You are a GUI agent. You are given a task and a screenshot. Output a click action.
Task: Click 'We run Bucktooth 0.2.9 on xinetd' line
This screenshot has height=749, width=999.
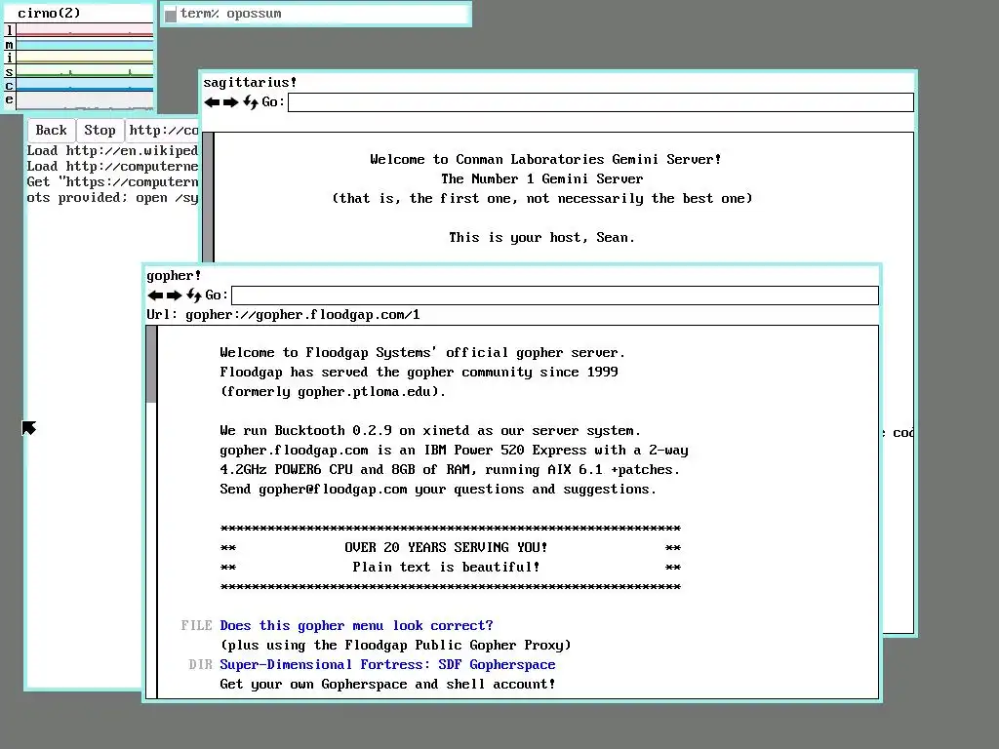[x=430, y=430]
